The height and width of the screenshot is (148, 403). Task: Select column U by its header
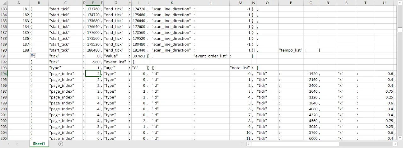[384, 3]
